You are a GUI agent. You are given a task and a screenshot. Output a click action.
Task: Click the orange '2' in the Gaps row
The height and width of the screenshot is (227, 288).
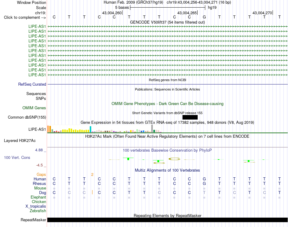point(92,175)
